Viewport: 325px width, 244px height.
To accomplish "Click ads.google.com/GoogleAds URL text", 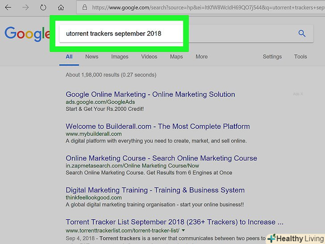I will 100,102.
